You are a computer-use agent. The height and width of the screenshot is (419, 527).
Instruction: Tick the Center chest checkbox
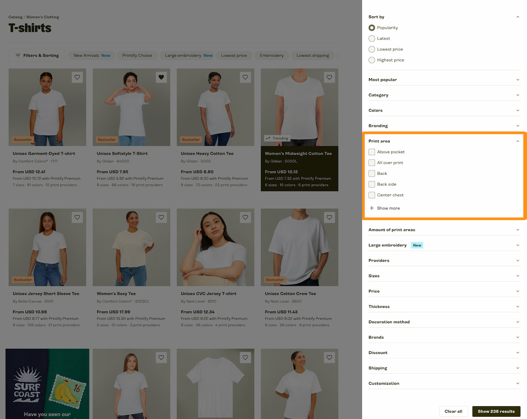coord(372,195)
